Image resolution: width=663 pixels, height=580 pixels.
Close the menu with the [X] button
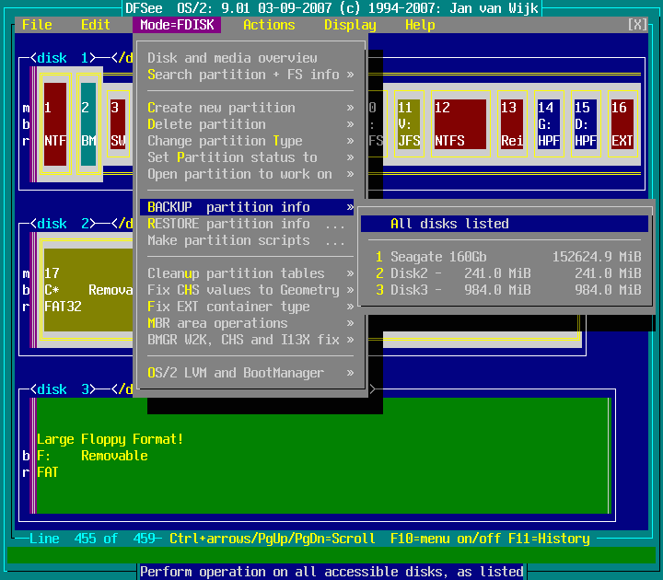637,25
